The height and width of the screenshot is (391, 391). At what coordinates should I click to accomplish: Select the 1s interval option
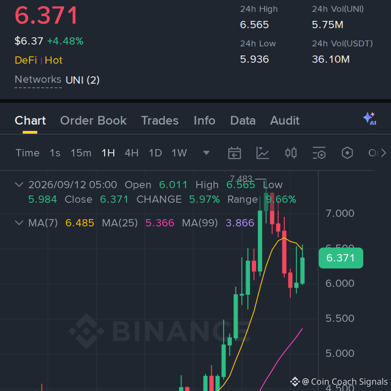click(55, 153)
